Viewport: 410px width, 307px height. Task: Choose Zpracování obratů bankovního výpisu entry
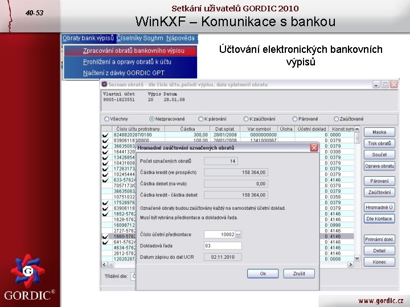[130, 51]
